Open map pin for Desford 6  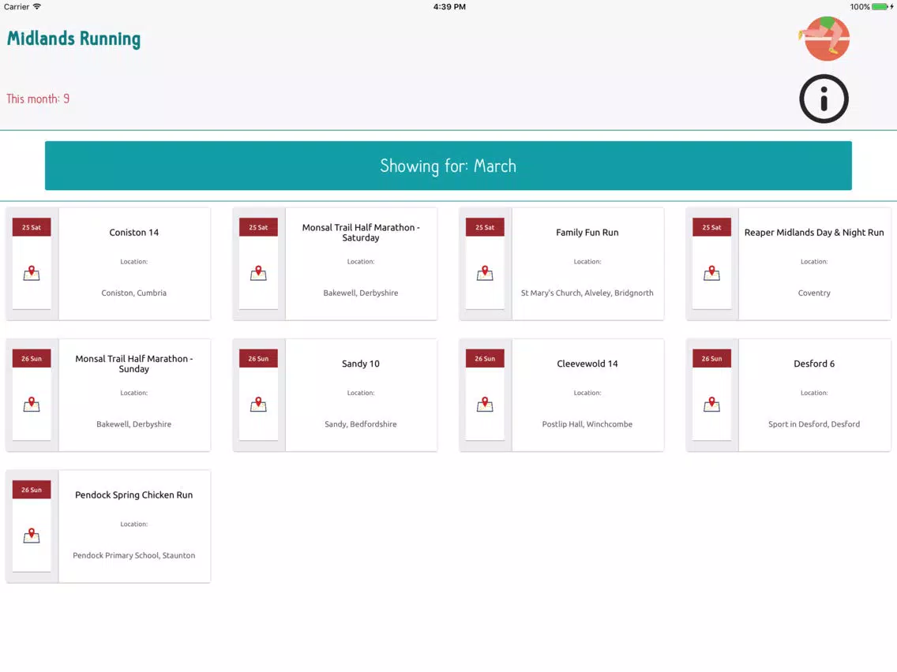(711, 405)
